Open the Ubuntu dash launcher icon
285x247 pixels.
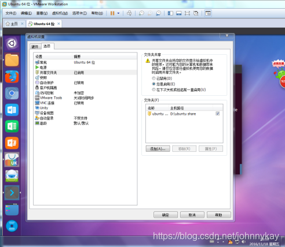[x=12, y=43]
